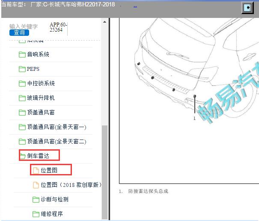Open the small underlined link in header
This screenshot has height=221, width=259.
pos(135,6)
